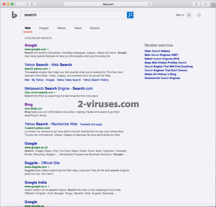Image resolution: width=216 pixels, height=207 pixels.
Task: Switch to the News tab
Action: (x=78, y=28)
